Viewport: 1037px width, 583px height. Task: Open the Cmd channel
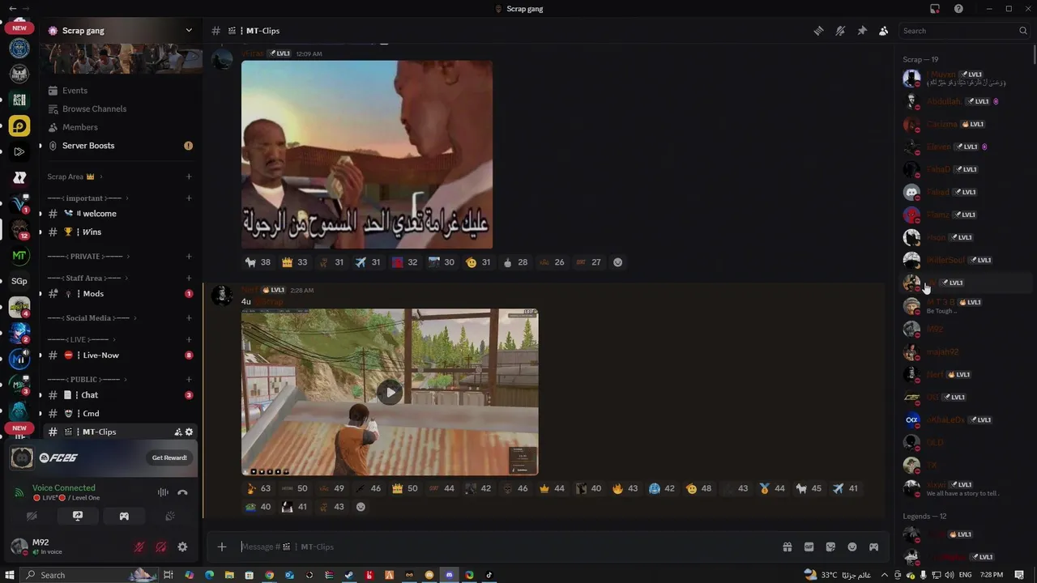coord(122,414)
